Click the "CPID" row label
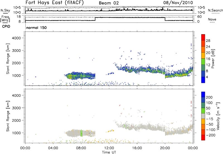The height and width of the screenshot is (154, 223). click(6, 26)
